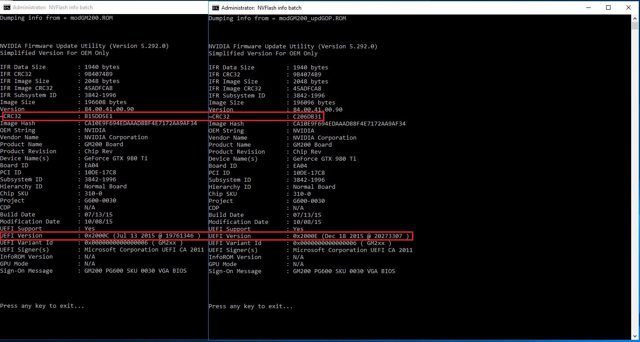Click Image Size value 196096 bytes
This screenshot has width=640, height=342.
pyautogui.click(x=314, y=103)
